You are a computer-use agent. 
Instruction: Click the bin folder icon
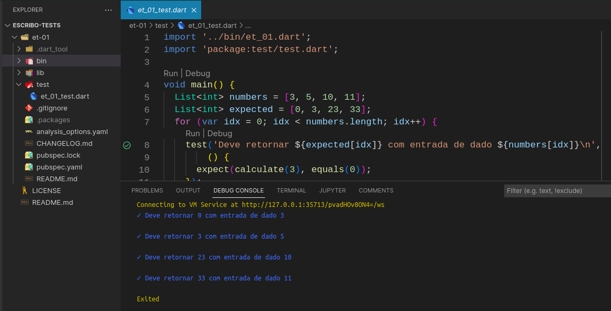(x=29, y=61)
